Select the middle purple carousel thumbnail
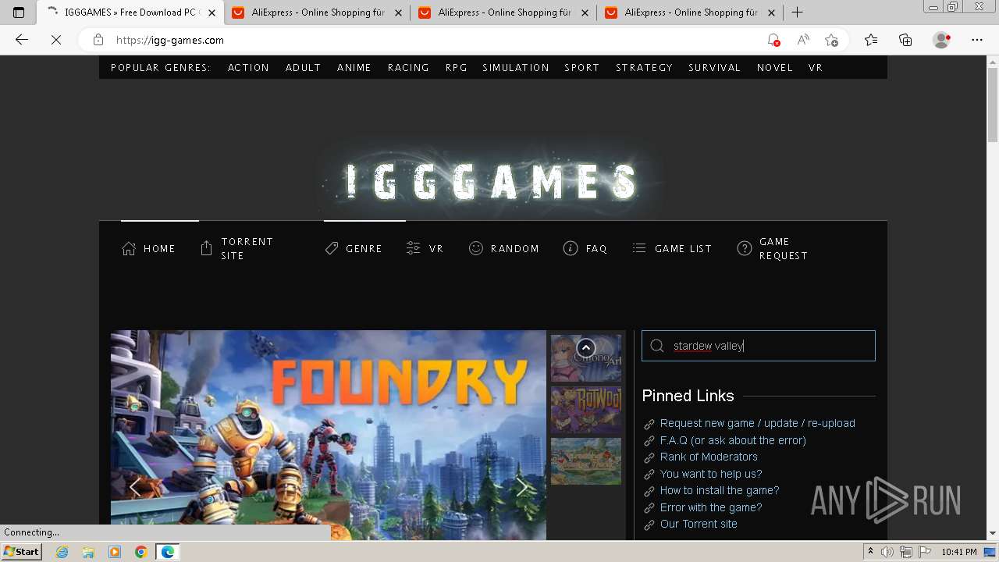The height and width of the screenshot is (562, 999). 586,409
